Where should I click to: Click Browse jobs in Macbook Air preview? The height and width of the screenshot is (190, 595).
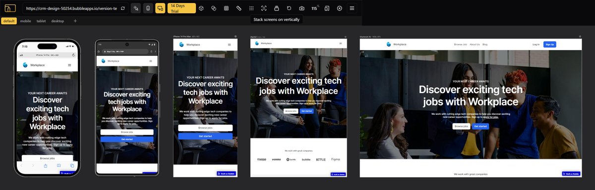pos(461,126)
